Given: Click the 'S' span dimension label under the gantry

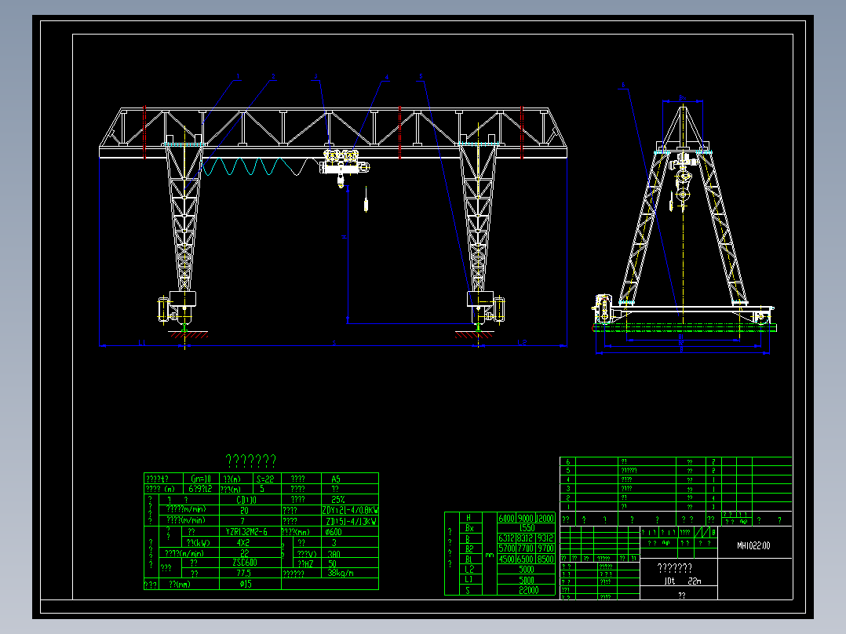Looking at the screenshot, I should [334, 343].
